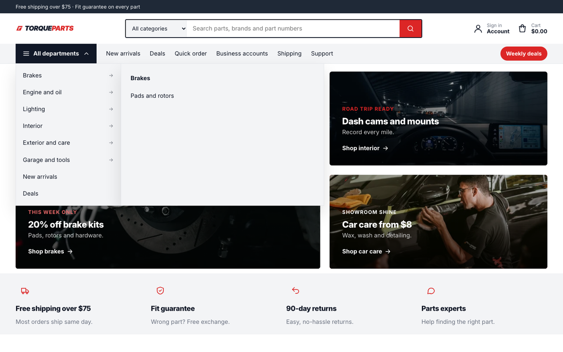The width and height of the screenshot is (563, 352).
Task: Select Engine and oil department
Action: 68,92
